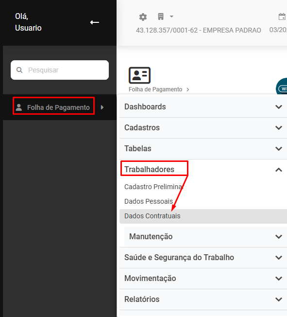Expand the Cadastros section

coord(203,128)
